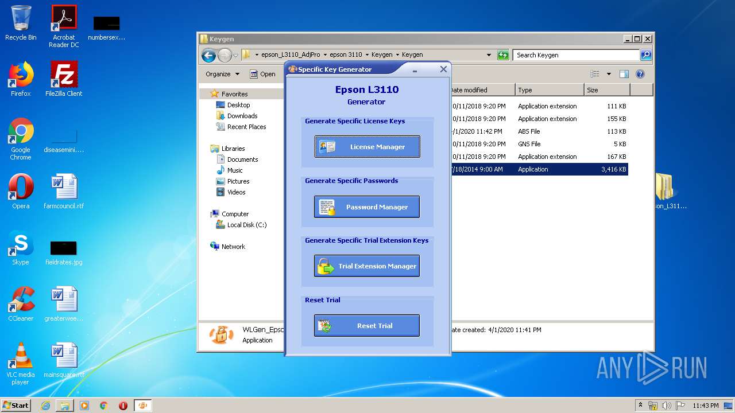Viewport: 735px width, 413px height.
Task: Select Downloads in navigation pane
Action: (242, 116)
